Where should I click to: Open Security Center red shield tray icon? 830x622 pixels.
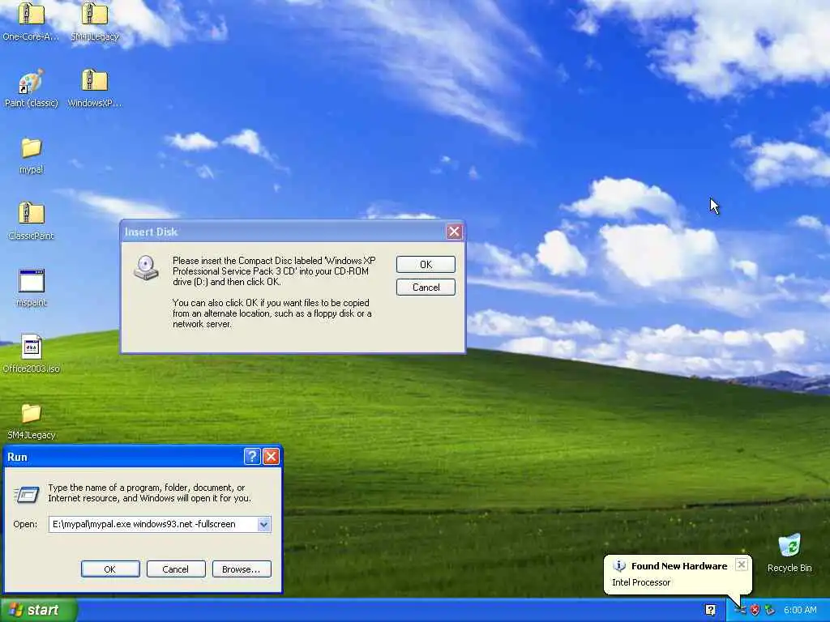tap(755, 610)
